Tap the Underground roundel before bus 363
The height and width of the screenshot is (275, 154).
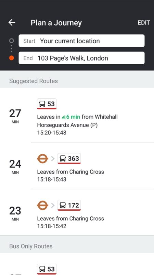pos(42,158)
